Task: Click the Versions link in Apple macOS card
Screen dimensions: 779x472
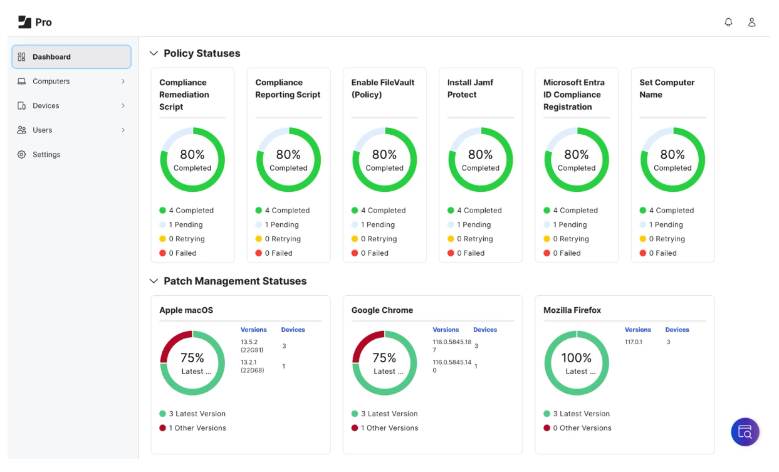Action: [253, 329]
